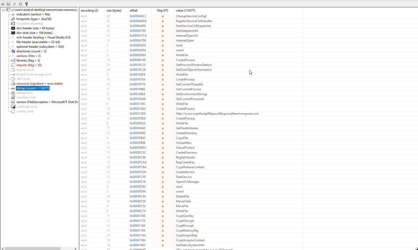The image size is (418, 250).
Task: Expand the sections tree node
Action: click(13, 56)
